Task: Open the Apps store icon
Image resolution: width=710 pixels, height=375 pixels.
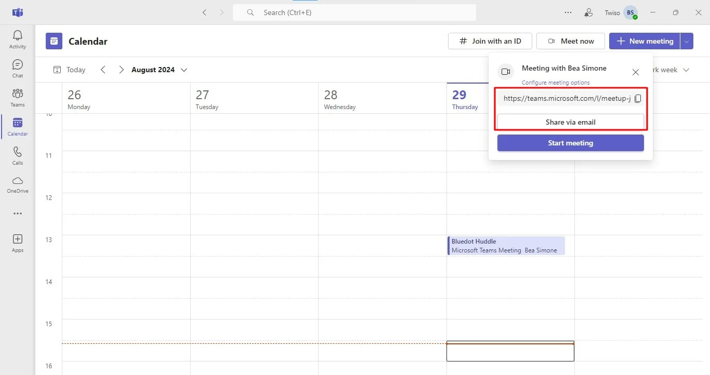Action: tap(18, 243)
